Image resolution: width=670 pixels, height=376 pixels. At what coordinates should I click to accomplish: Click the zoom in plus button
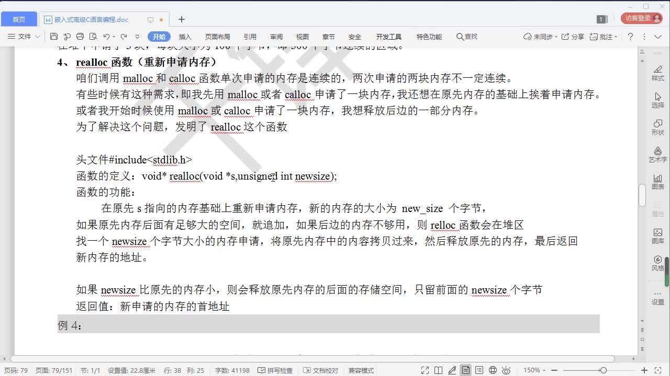[644, 370]
